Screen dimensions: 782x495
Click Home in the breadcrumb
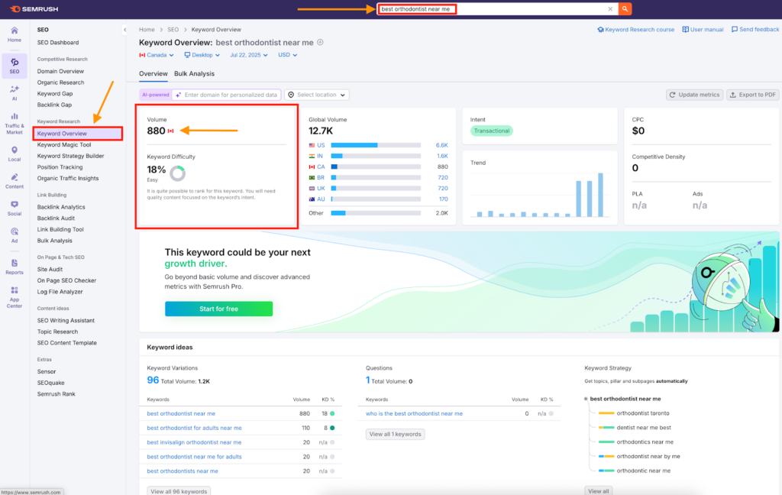[x=147, y=30]
